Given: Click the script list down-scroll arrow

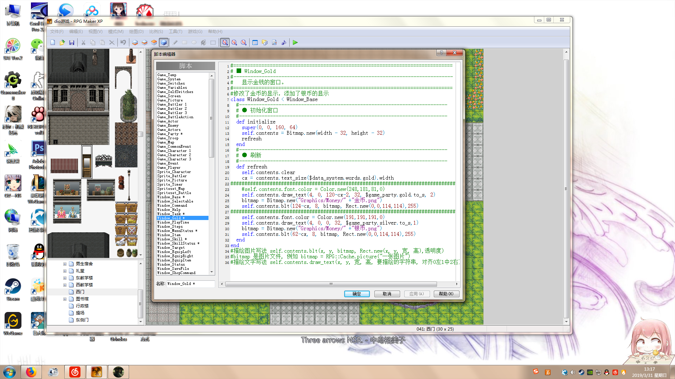Looking at the screenshot, I should tap(212, 272).
